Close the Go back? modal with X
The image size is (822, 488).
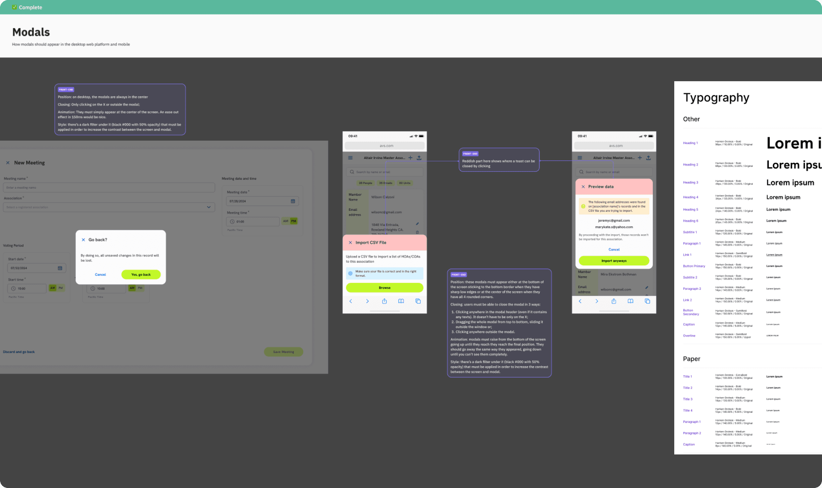83,240
